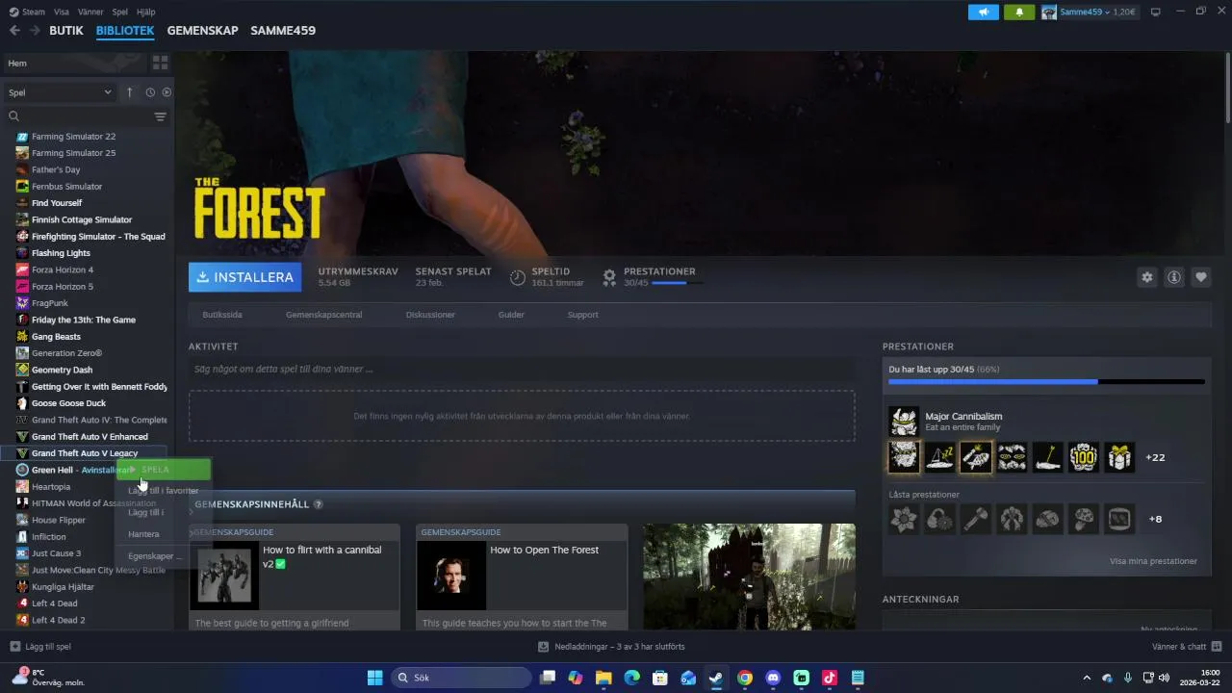
Task: Open advanced library filter options
Action: point(160,116)
